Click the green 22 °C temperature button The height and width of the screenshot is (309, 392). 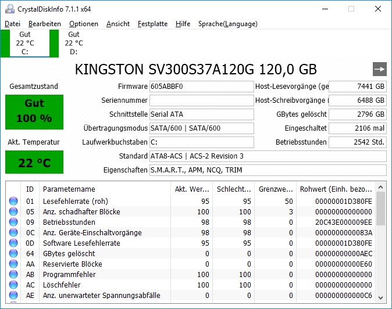[x=34, y=162]
